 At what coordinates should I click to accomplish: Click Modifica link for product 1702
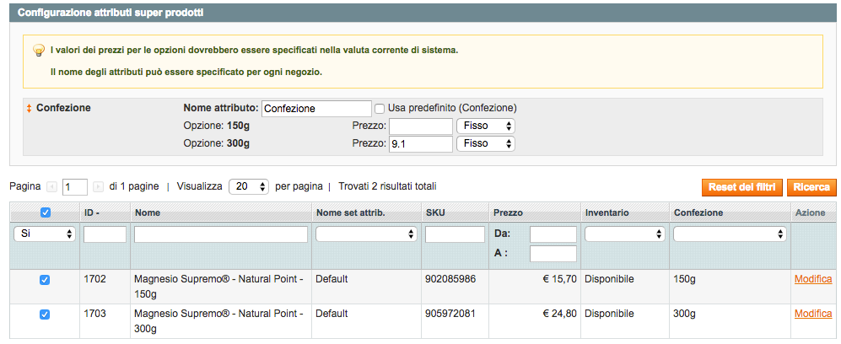[813, 279]
